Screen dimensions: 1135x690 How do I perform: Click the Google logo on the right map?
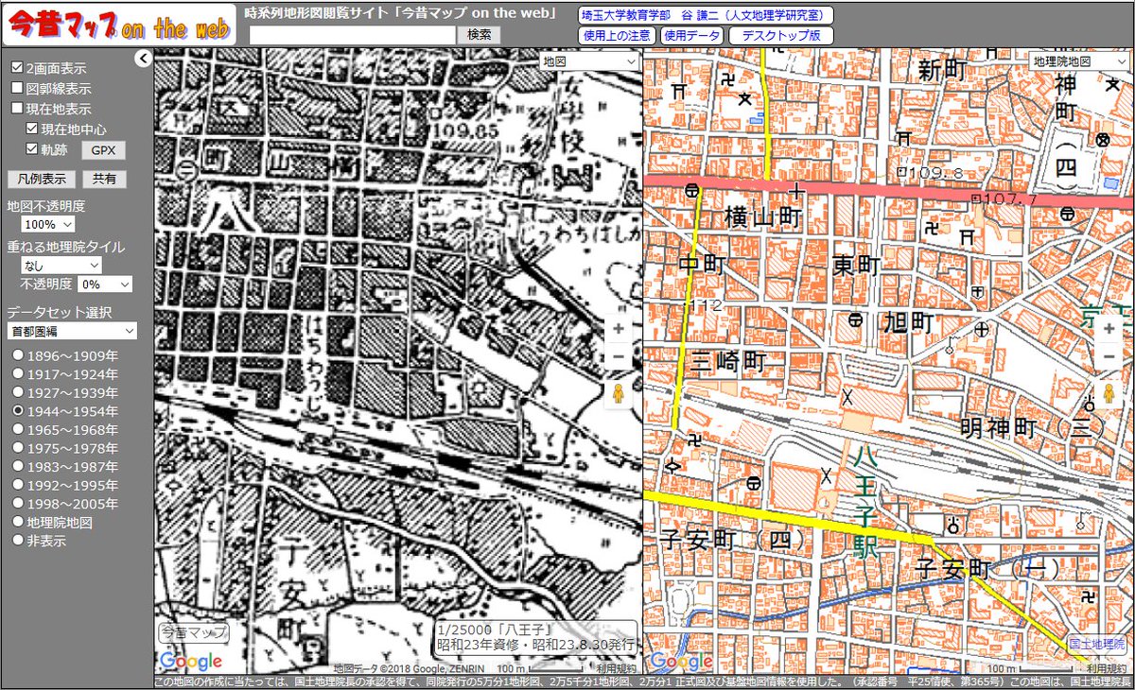[x=681, y=661]
